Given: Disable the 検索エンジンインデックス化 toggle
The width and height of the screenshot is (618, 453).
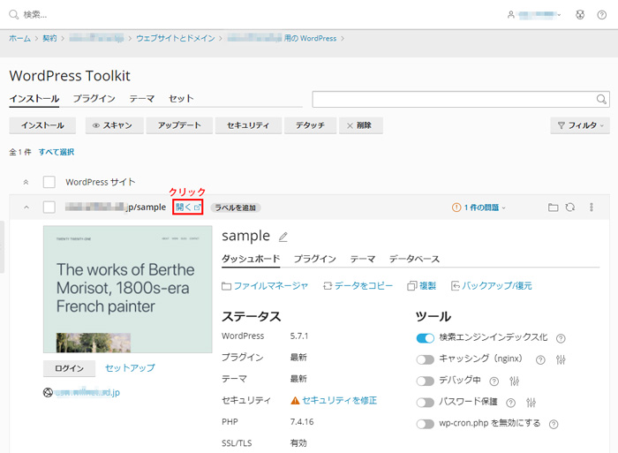Looking at the screenshot, I should 426,338.
